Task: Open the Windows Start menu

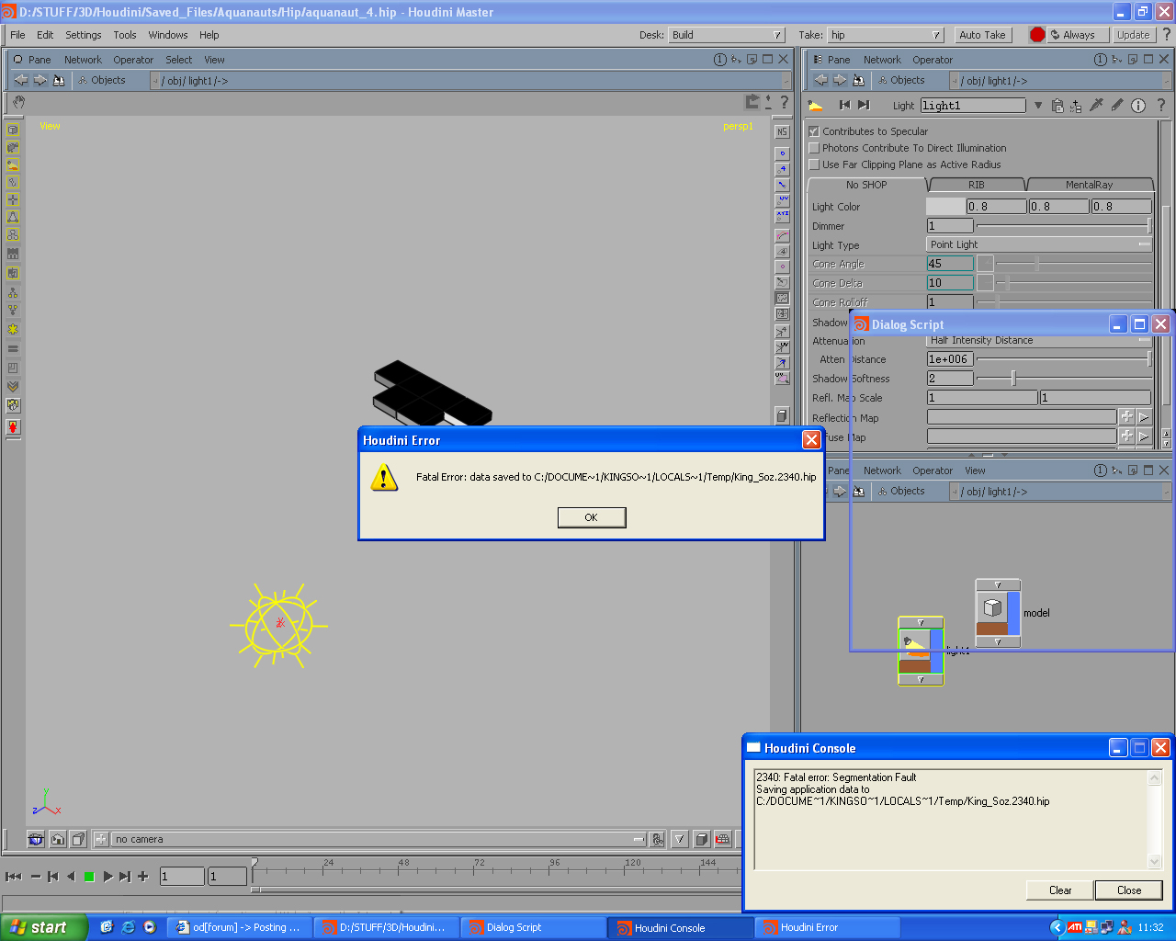Action: point(44,927)
